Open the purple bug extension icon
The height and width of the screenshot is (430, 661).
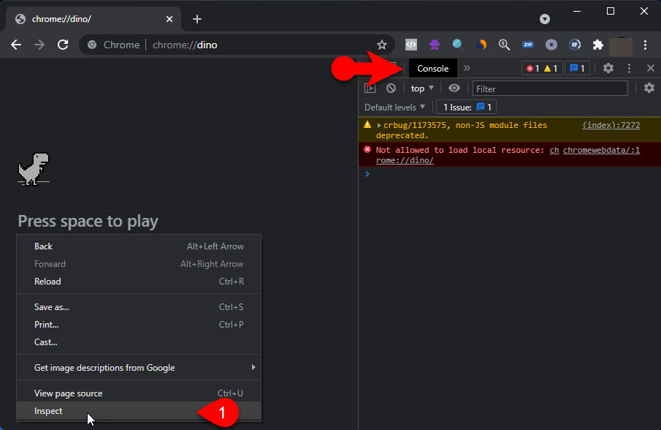point(435,45)
